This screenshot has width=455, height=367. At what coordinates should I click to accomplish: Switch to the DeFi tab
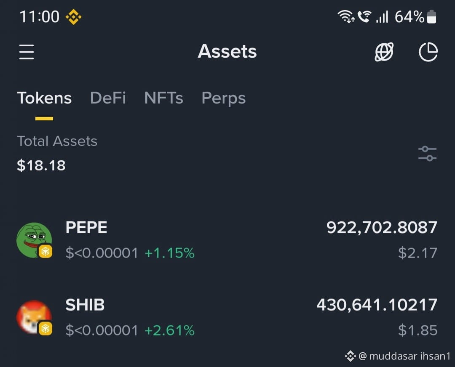[x=108, y=98]
